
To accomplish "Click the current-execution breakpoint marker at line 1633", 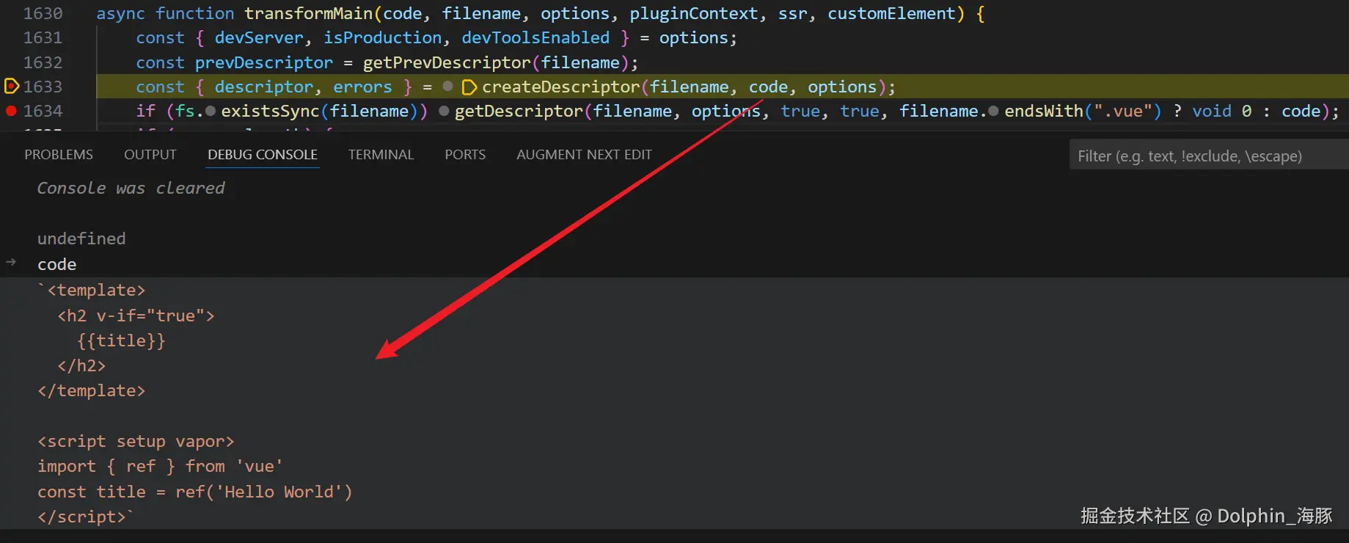I will (11, 87).
